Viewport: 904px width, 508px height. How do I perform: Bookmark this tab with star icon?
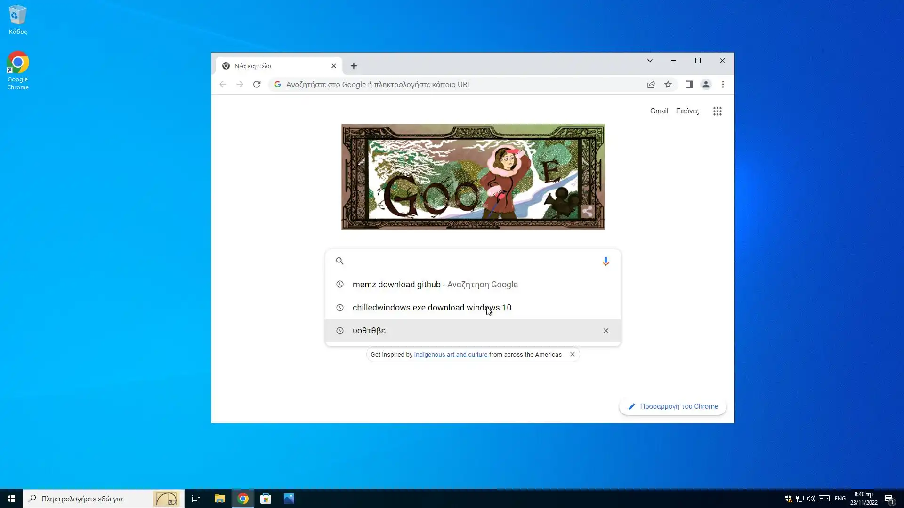pyautogui.click(x=668, y=85)
